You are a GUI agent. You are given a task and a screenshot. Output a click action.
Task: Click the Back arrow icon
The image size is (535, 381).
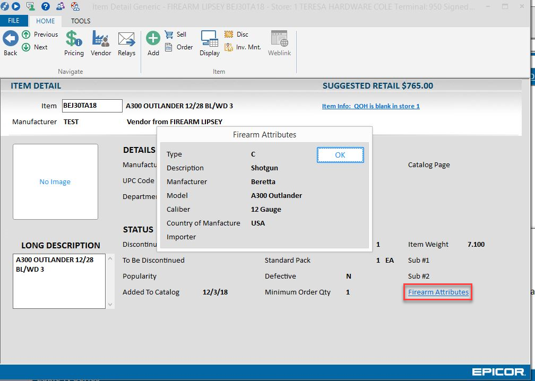click(11, 40)
